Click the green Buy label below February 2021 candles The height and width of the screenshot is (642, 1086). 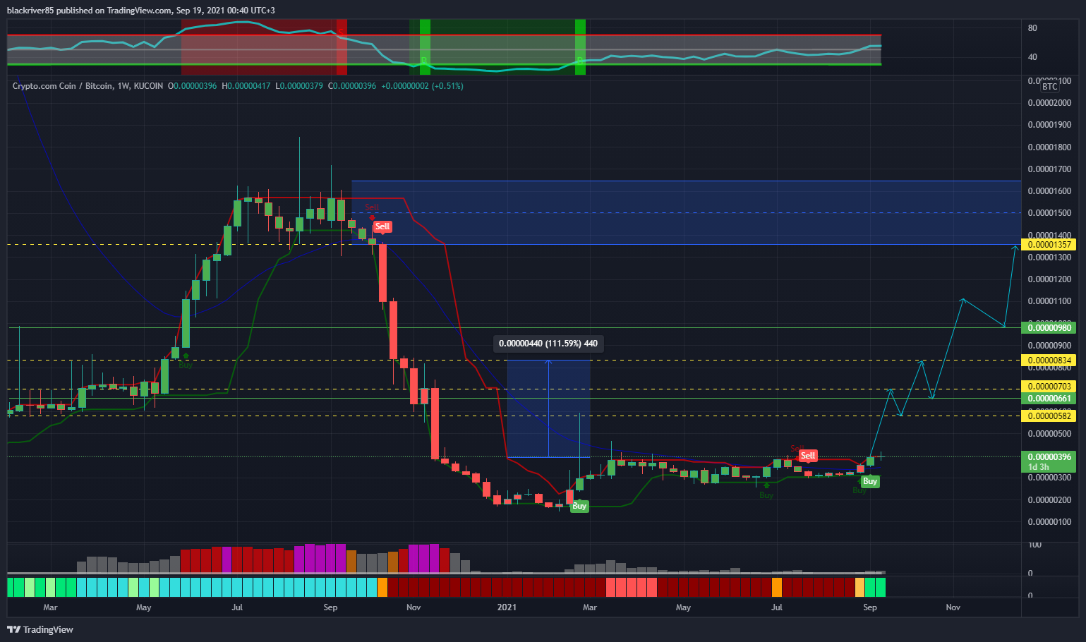point(579,506)
